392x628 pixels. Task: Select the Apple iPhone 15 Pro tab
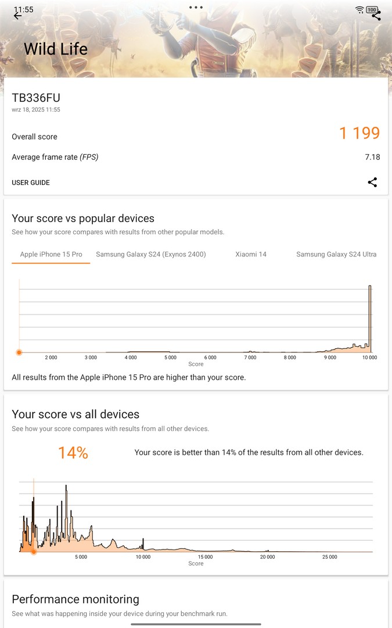(x=51, y=254)
